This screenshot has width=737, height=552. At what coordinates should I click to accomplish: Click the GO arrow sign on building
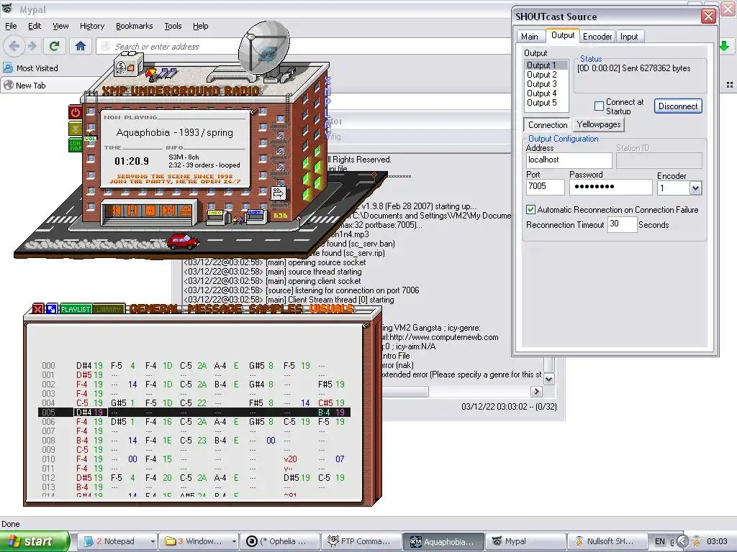[279, 193]
